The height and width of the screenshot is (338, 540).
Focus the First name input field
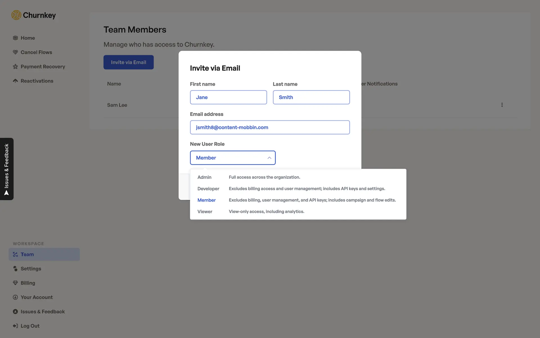point(228,97)
